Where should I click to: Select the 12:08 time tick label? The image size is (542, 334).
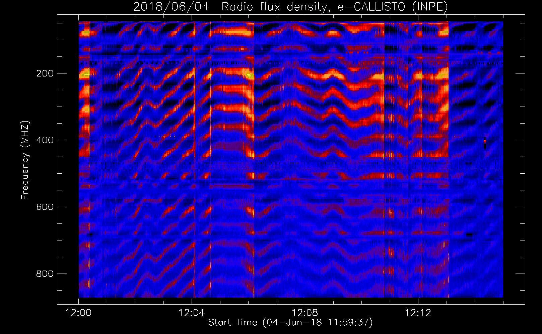pyautogui.click(x=305, y=313)
